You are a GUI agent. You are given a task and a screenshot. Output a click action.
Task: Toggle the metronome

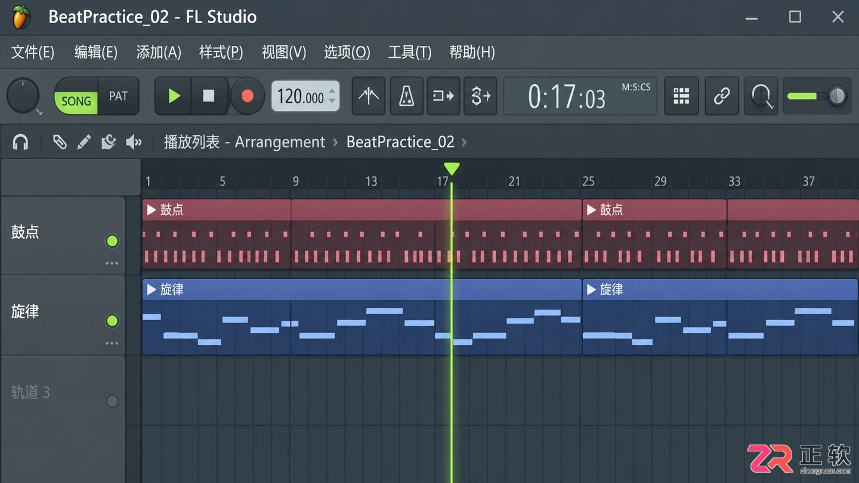coord(407,96)
